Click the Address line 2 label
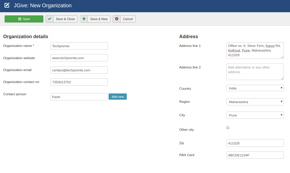 tap(190, 67)
